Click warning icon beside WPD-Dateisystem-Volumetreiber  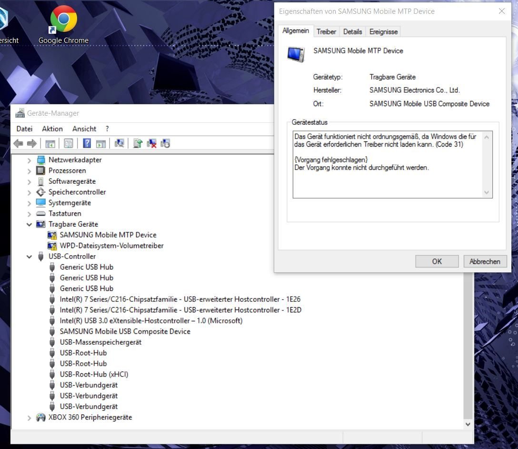click(52, 246)
